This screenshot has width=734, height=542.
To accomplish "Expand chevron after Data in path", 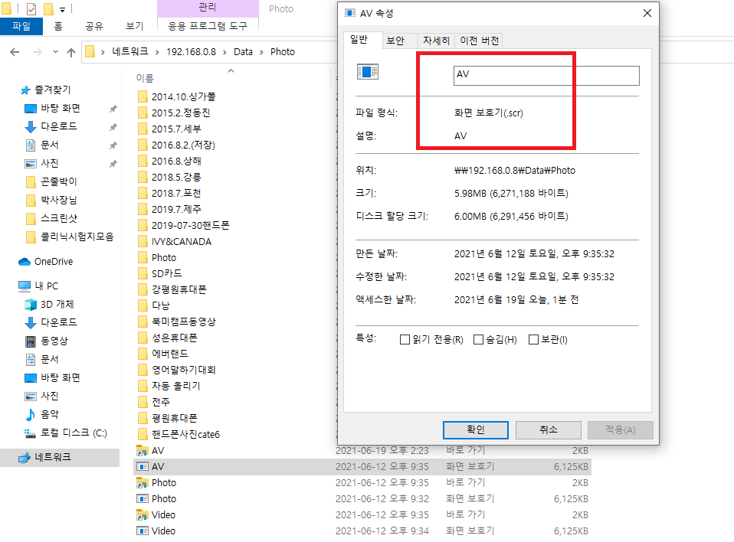I will [x=261, y=52].
